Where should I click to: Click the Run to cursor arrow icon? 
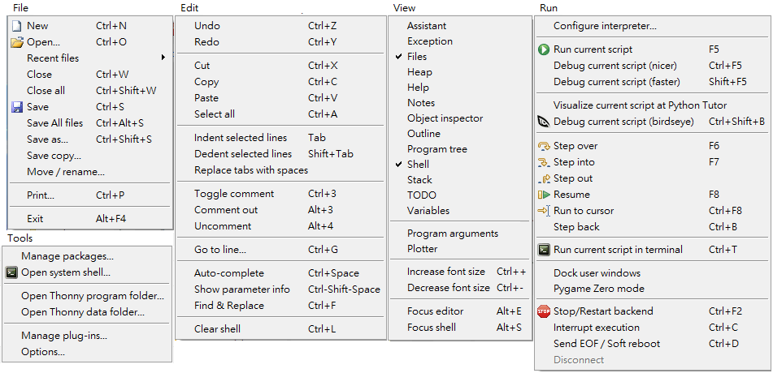544,211
